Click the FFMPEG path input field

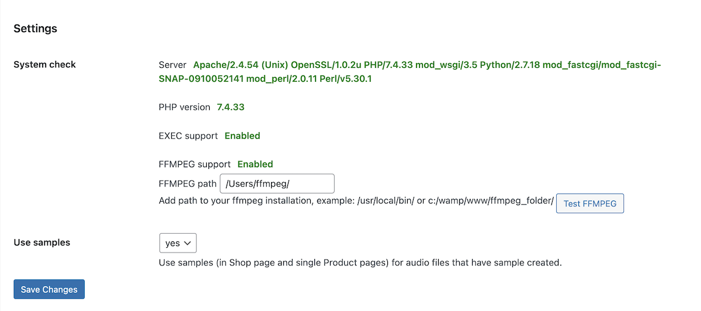tap(277, 184)
